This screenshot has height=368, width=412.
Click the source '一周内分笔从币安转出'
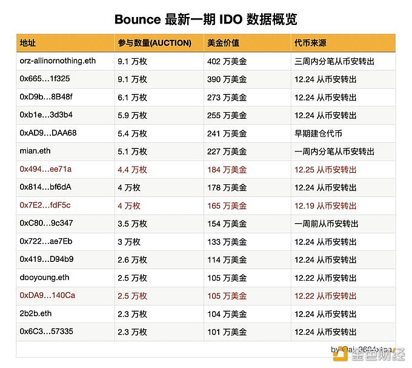point(334,152)
